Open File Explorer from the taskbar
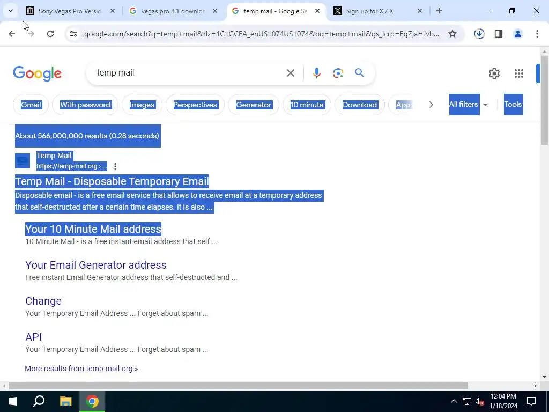Viewport: 549px width, 412px height. point(65,401)
